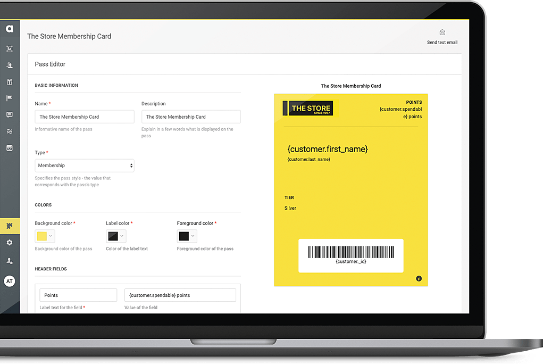Click the Send test email envelope icon
Viewport: 543px width, 364px height.
pos(442,32)
